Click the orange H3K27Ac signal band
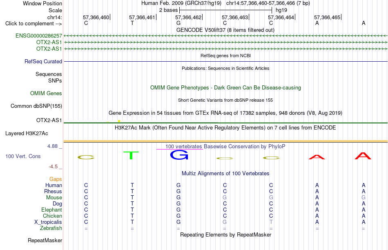Screen dimensions: 388x250 226,141
